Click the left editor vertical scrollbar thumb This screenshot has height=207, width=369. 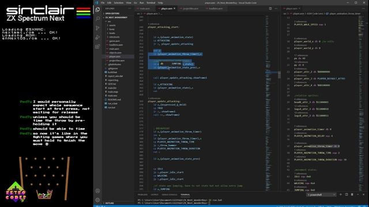pos(279,75)
